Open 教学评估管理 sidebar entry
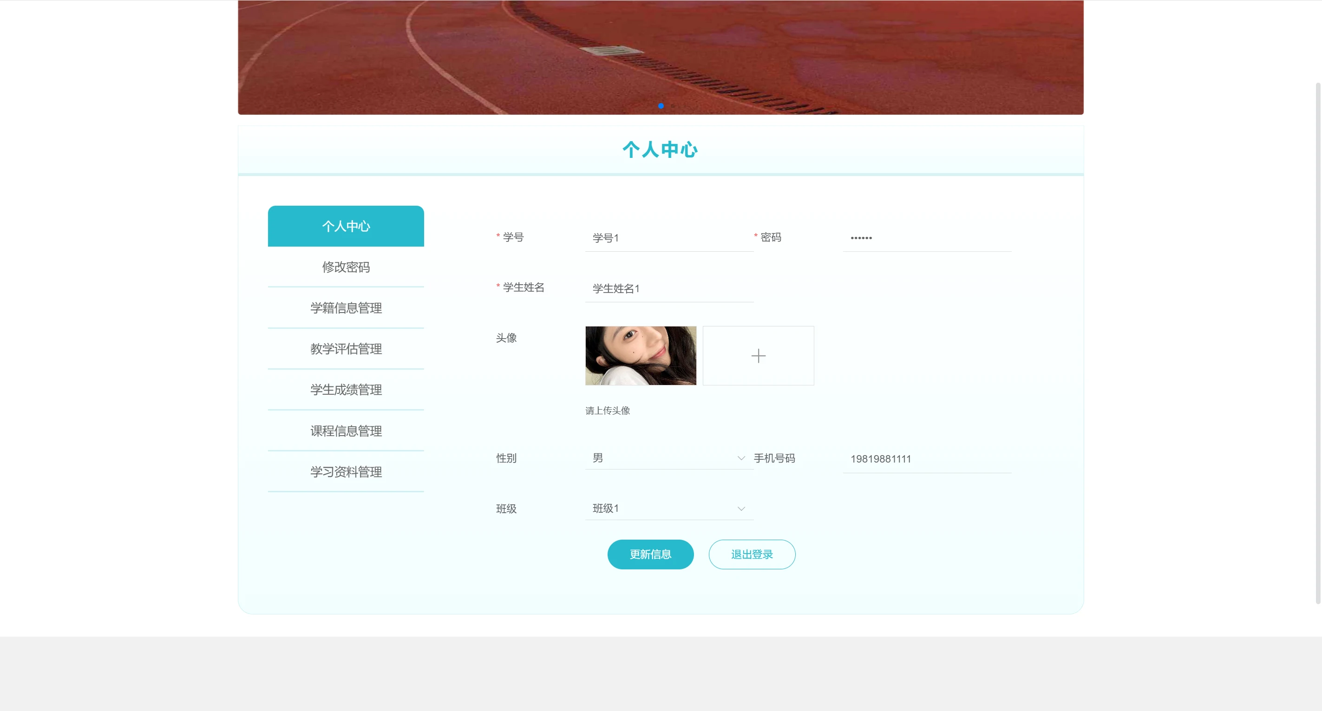Image resolution: width=1322 pixels, height=711 pixels. (x=346, y=349)
